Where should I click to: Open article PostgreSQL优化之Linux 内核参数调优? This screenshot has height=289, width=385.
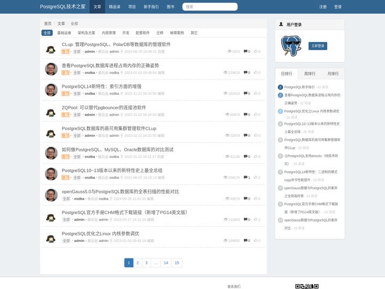pyautogui.click(x=101, y=234)
